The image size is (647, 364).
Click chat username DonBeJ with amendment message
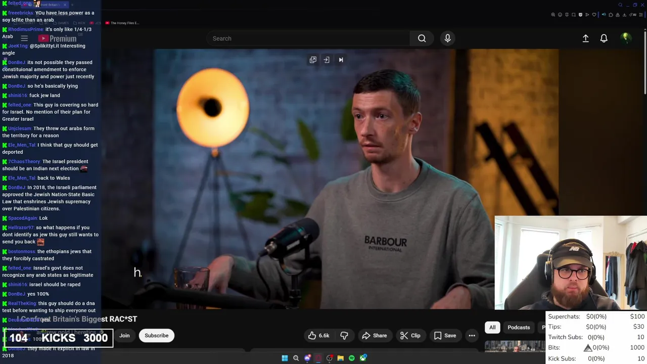[17, 63]
